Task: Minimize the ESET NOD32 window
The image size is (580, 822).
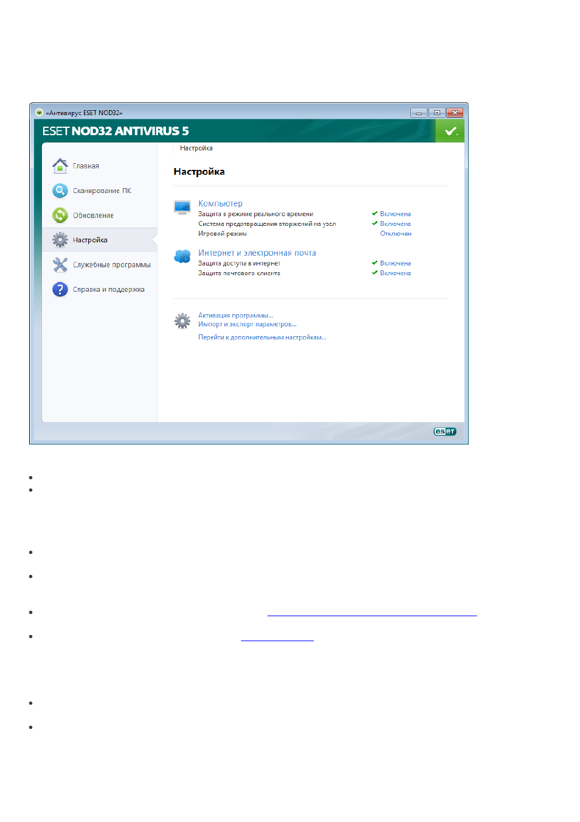Action: [419, 113]
